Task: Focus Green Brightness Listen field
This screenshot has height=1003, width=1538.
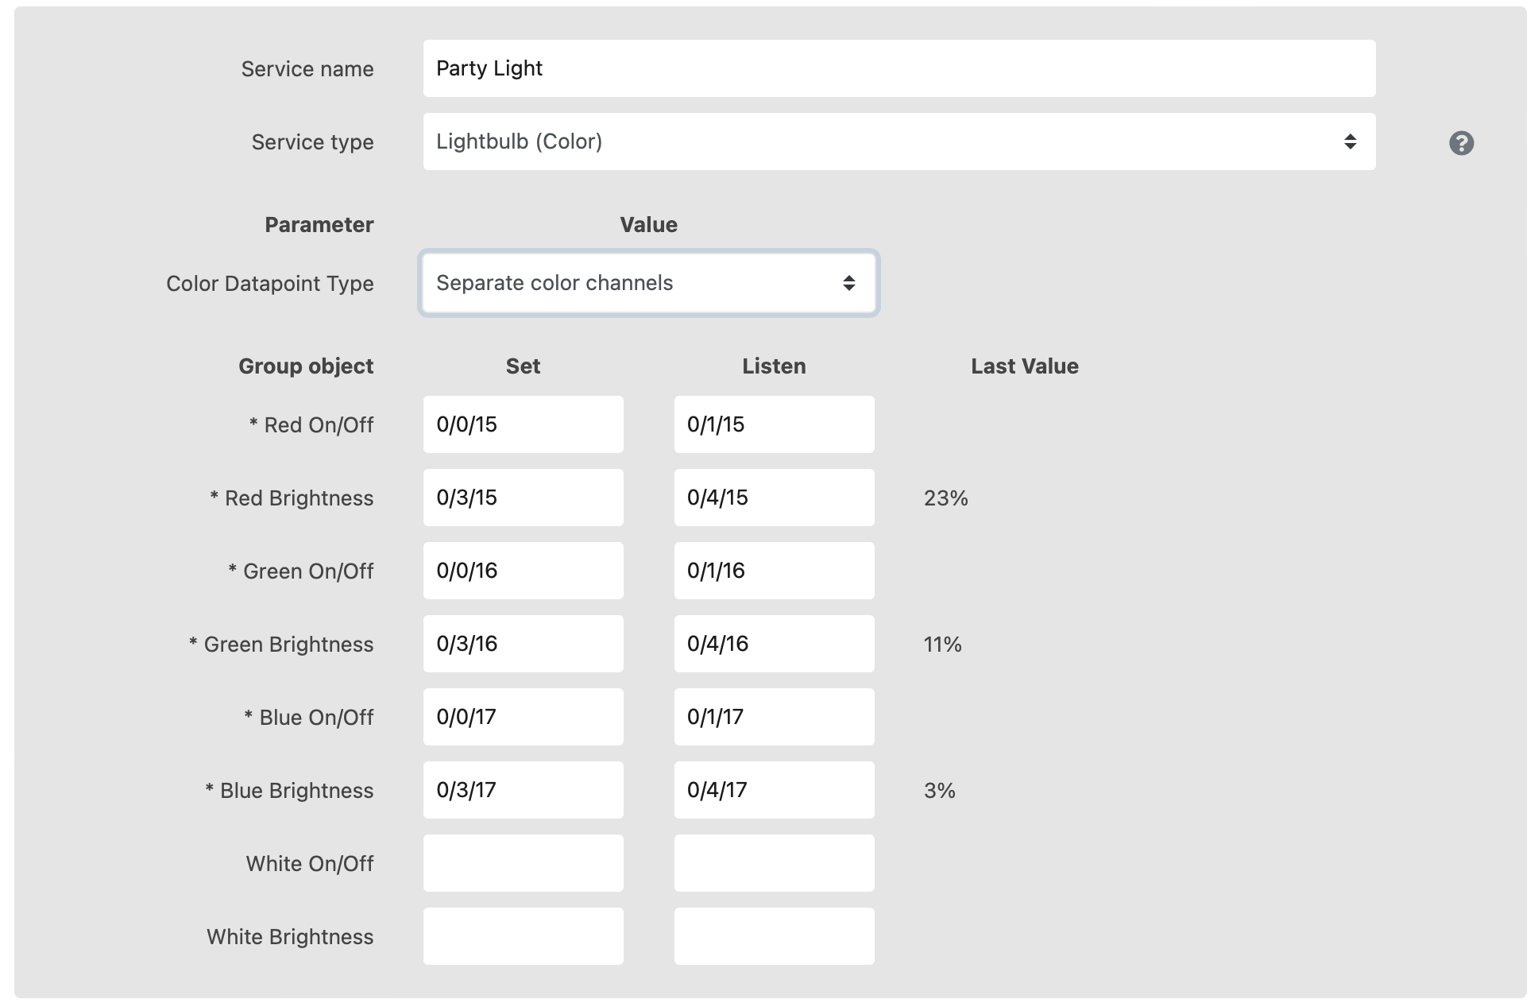Action: click(774, 644)
